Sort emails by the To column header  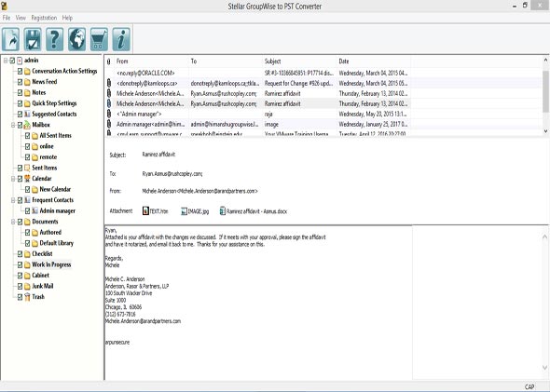pyautogui.click(x=226, y=61)
